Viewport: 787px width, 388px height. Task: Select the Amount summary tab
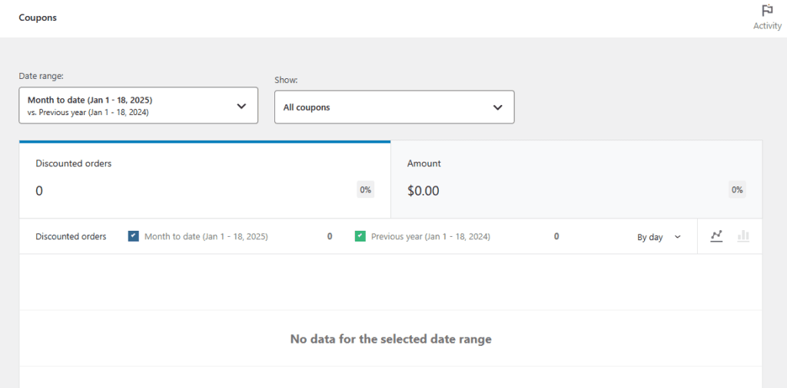pyautogui.click(x=576, y=180)
